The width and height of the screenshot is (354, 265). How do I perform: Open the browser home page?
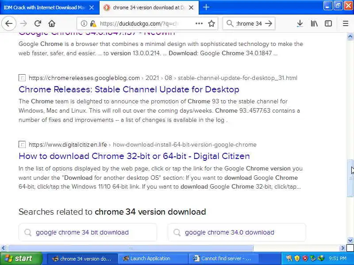pos(52,23)
